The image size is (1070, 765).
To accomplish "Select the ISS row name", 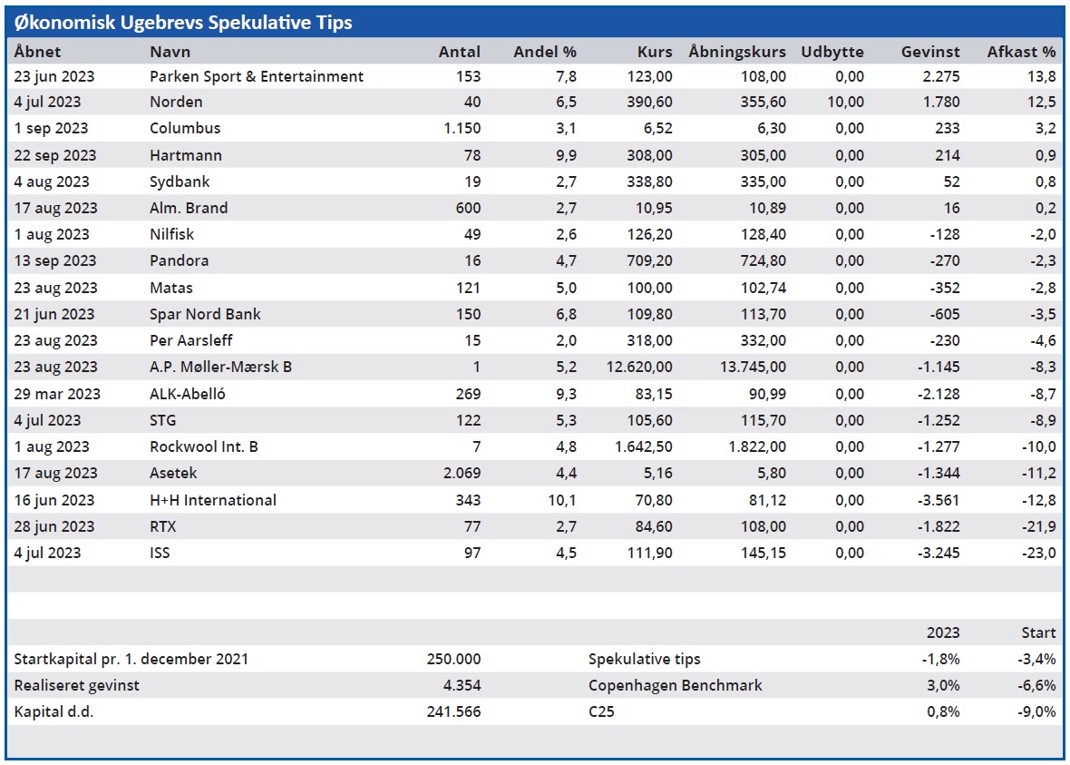I will (x=160, y=553).
